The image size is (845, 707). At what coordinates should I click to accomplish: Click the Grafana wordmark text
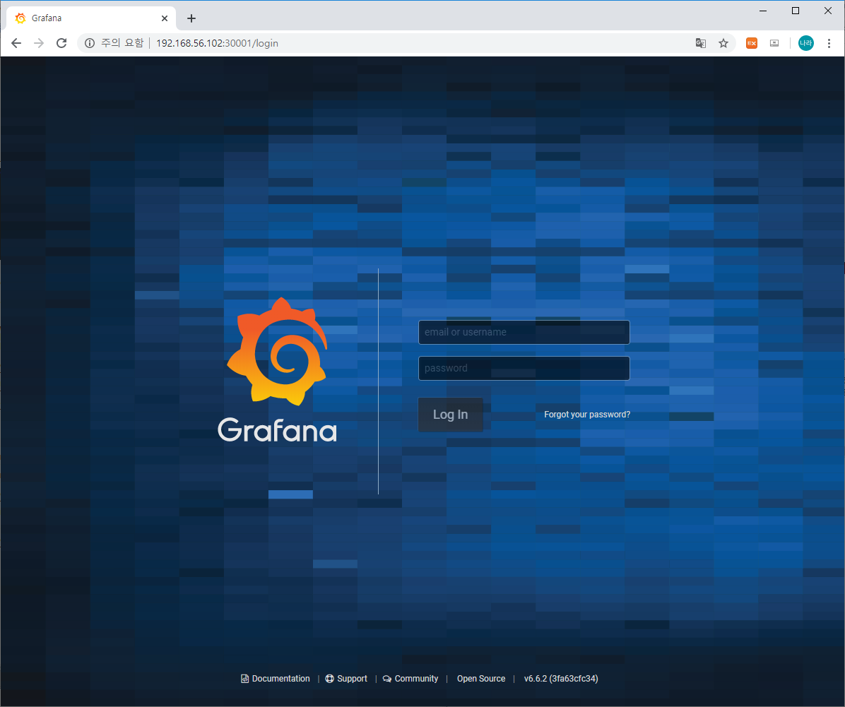click(277, 431)
